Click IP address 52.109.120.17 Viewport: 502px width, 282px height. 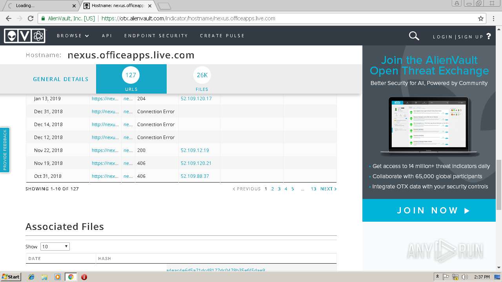196,99
